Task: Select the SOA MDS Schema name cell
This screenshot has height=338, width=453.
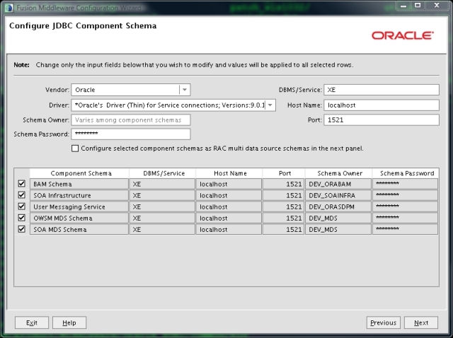Action: [79, 230]
